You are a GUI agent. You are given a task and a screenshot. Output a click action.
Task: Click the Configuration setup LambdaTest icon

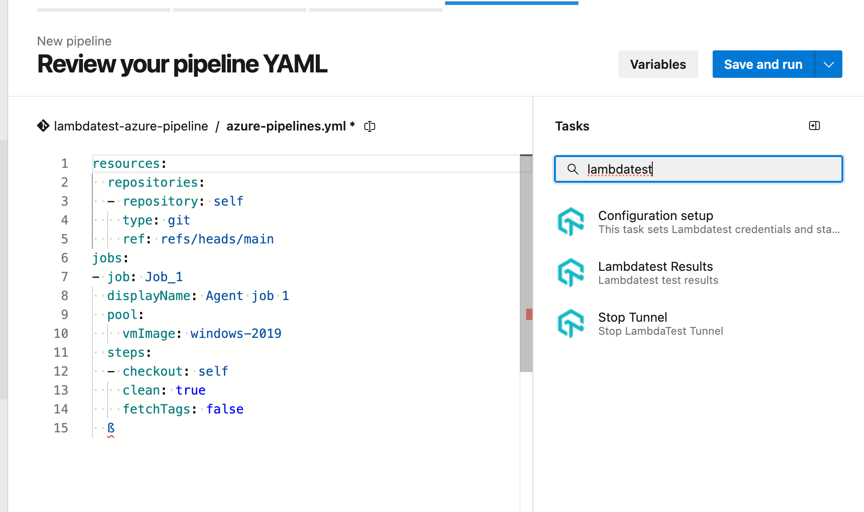(571, 222)
